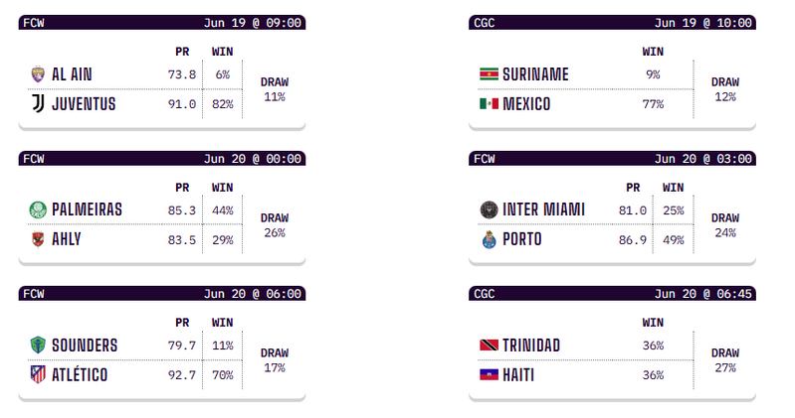Screen dimensions: 795x418
Task: Click the Palmeiras club crest icon
Action: coord(38,209)
